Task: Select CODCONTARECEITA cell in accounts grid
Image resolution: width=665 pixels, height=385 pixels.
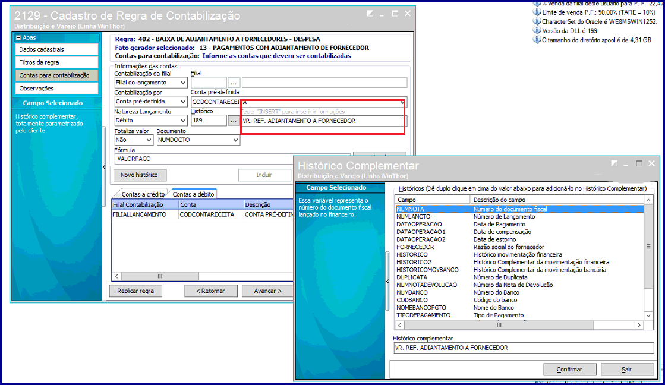Action: point(211,214)
